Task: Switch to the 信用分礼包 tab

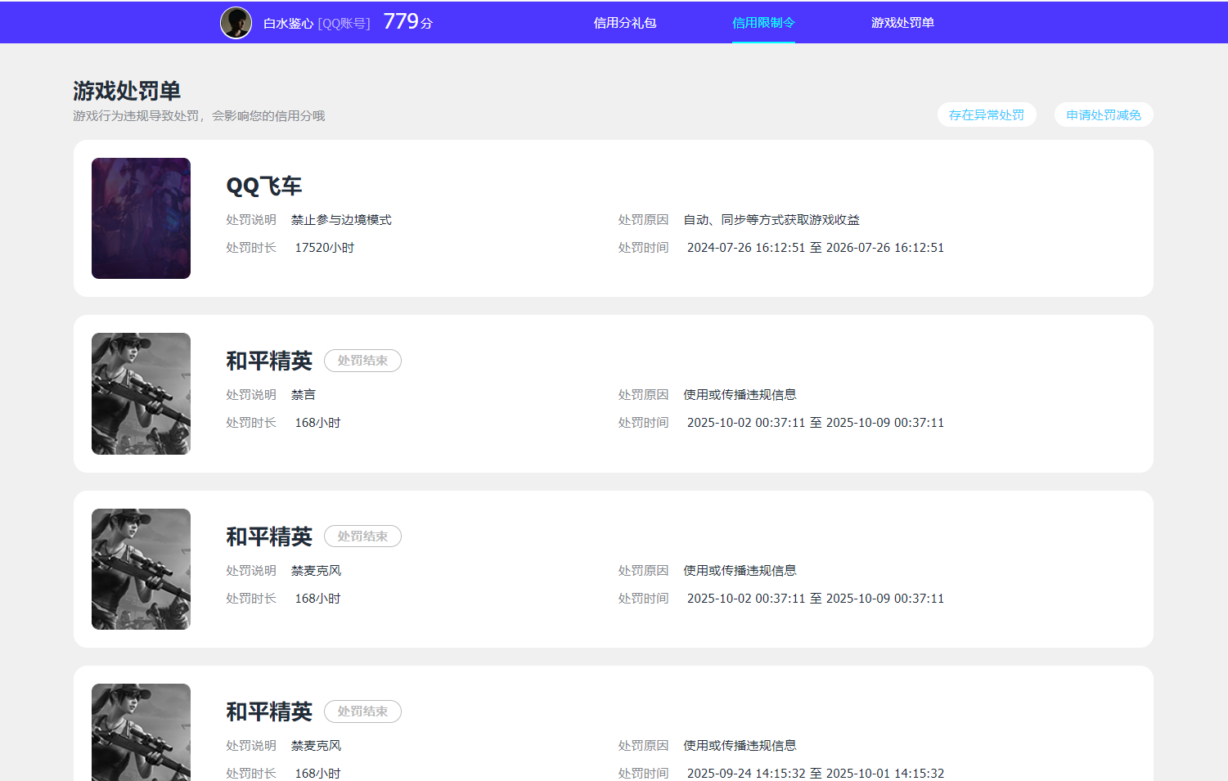Action: tap(625, 23)
